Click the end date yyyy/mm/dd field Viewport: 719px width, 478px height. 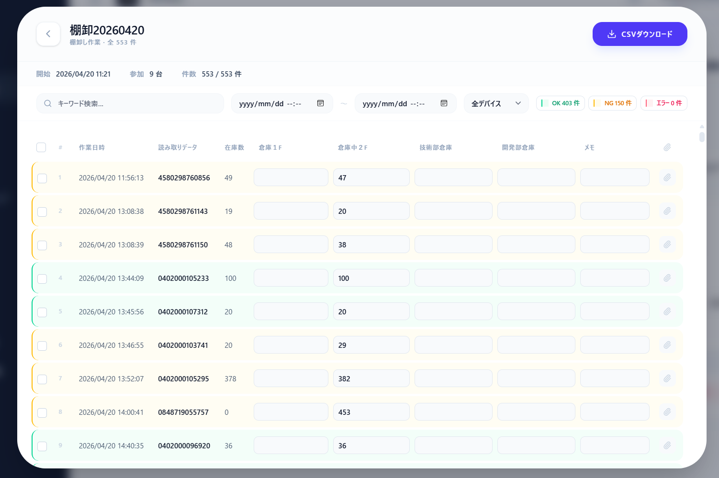coord(405,103)
